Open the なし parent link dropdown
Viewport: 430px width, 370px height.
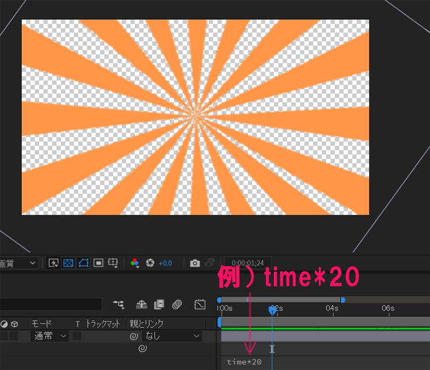tap(172, 336)
